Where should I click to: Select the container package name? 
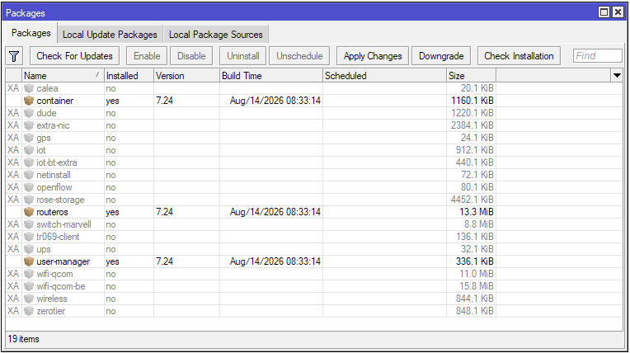click(55, 101)
